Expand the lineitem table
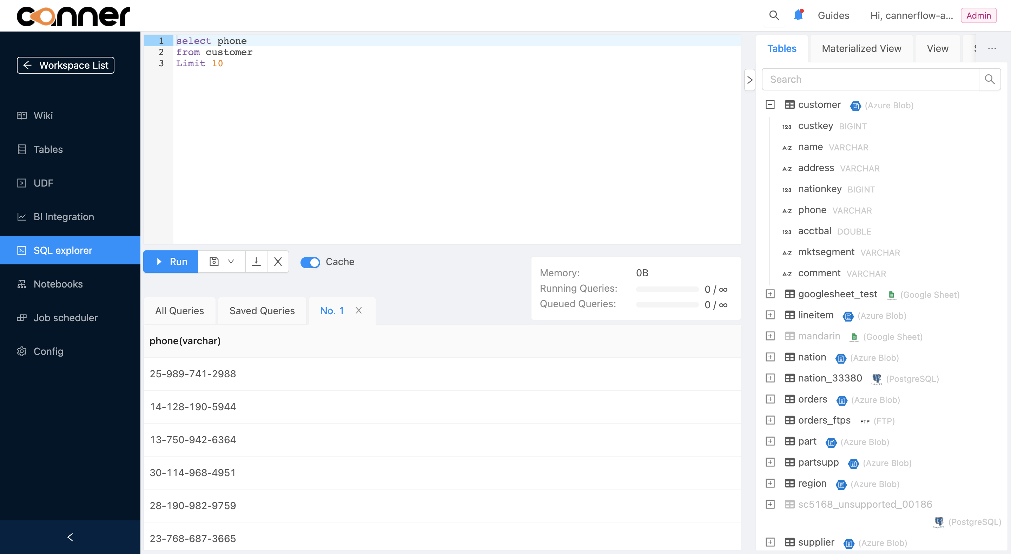 click(x=770, y=315)
